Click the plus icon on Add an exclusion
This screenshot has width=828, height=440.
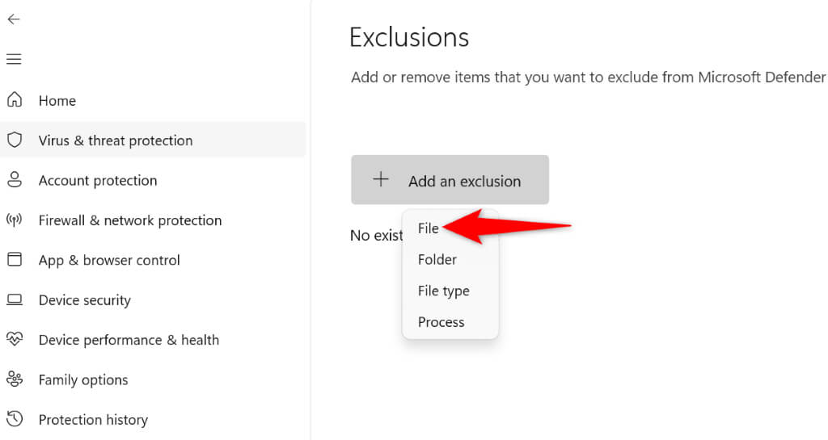click(381, 180)
